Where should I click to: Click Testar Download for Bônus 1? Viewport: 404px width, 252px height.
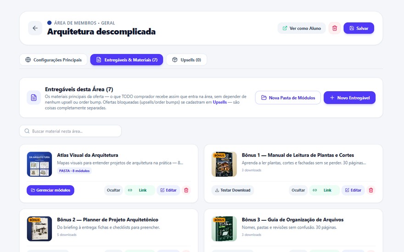tap(233, 190)
